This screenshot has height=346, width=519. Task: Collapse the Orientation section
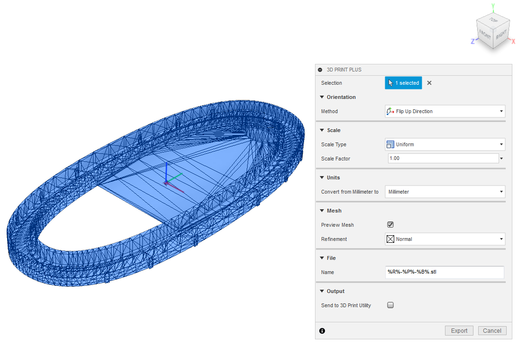pos(323,97)
